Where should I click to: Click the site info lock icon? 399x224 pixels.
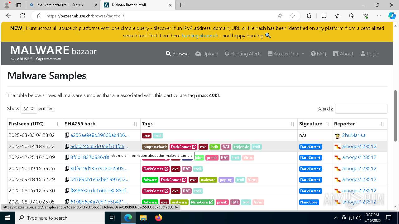[39, 16]
